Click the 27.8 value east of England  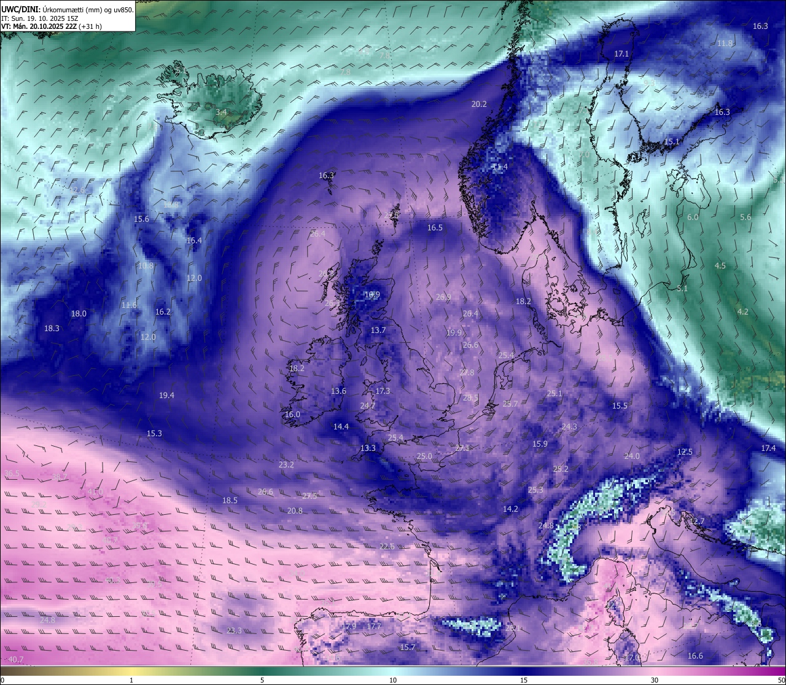pyautogui.click(x=467, y=372)
